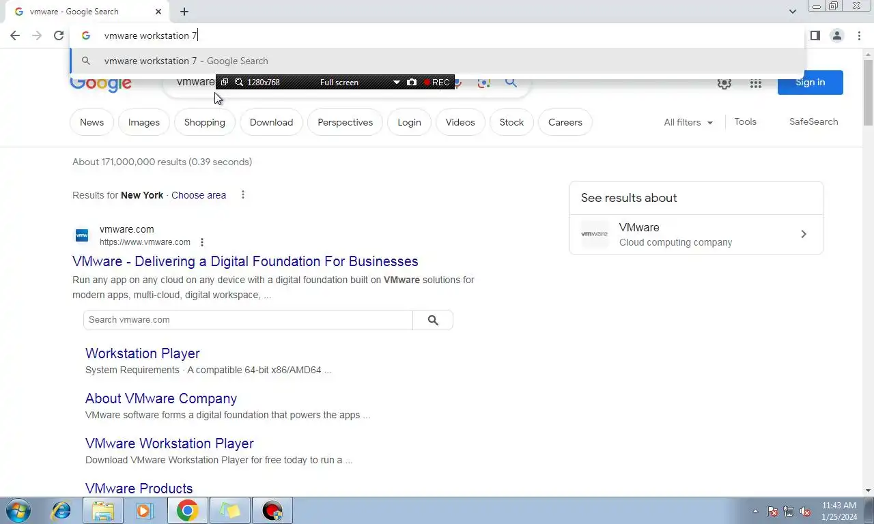Click the recorder zoom magnifier icon
874x524 pixels.
click(239, 82)
